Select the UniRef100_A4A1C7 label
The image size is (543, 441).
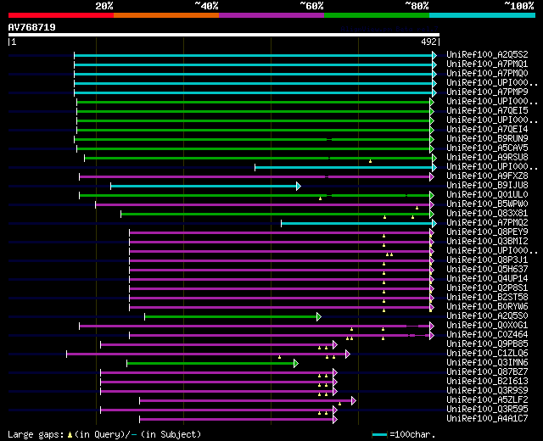[x=487, y=419]
